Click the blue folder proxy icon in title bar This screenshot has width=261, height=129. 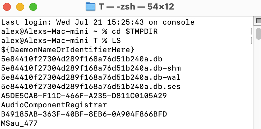coord(91,7)
